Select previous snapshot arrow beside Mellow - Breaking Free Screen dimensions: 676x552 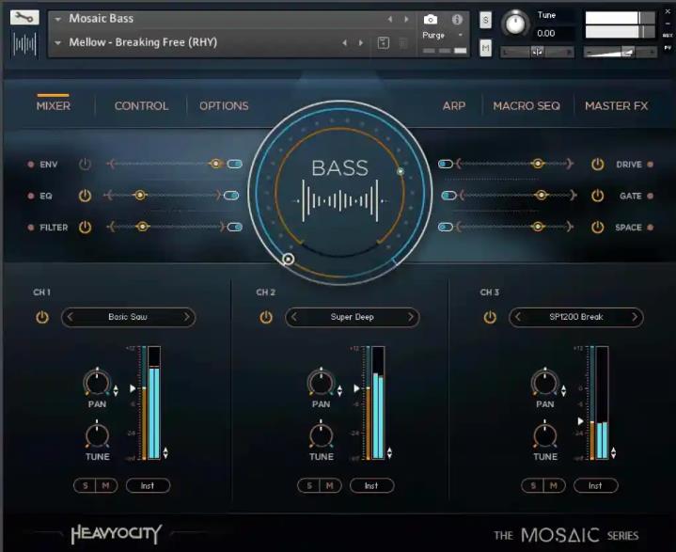[x=344, y=42]
